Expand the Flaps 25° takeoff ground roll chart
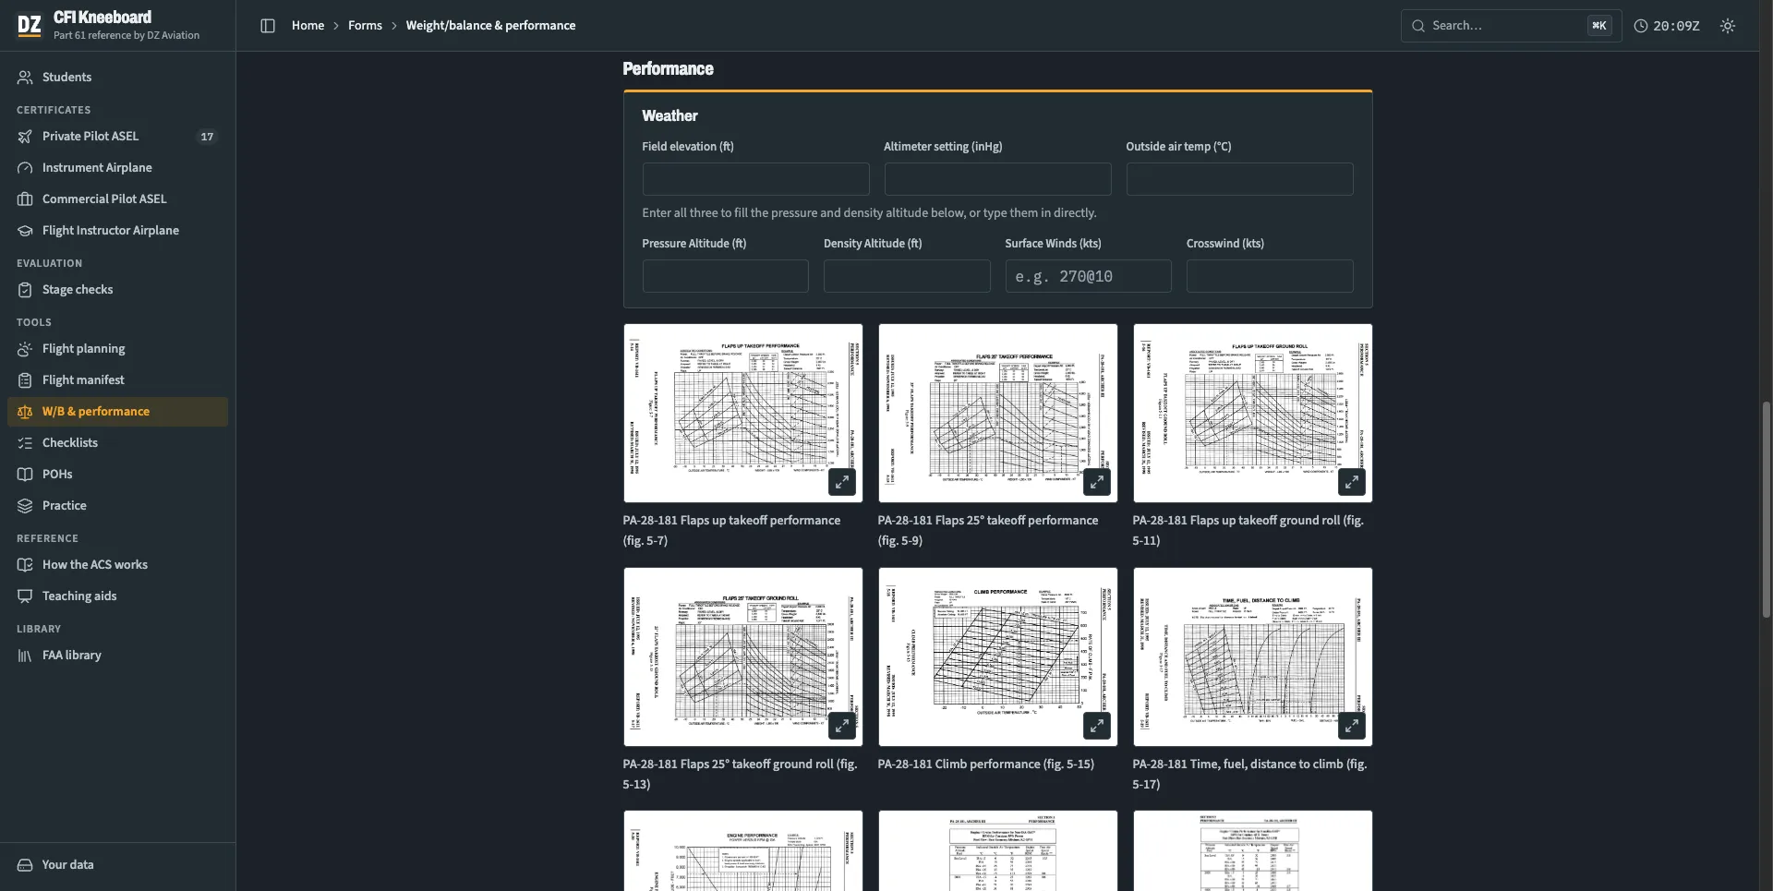The height and width of the screenshot is (891, 1773). [x=841, y=726]
